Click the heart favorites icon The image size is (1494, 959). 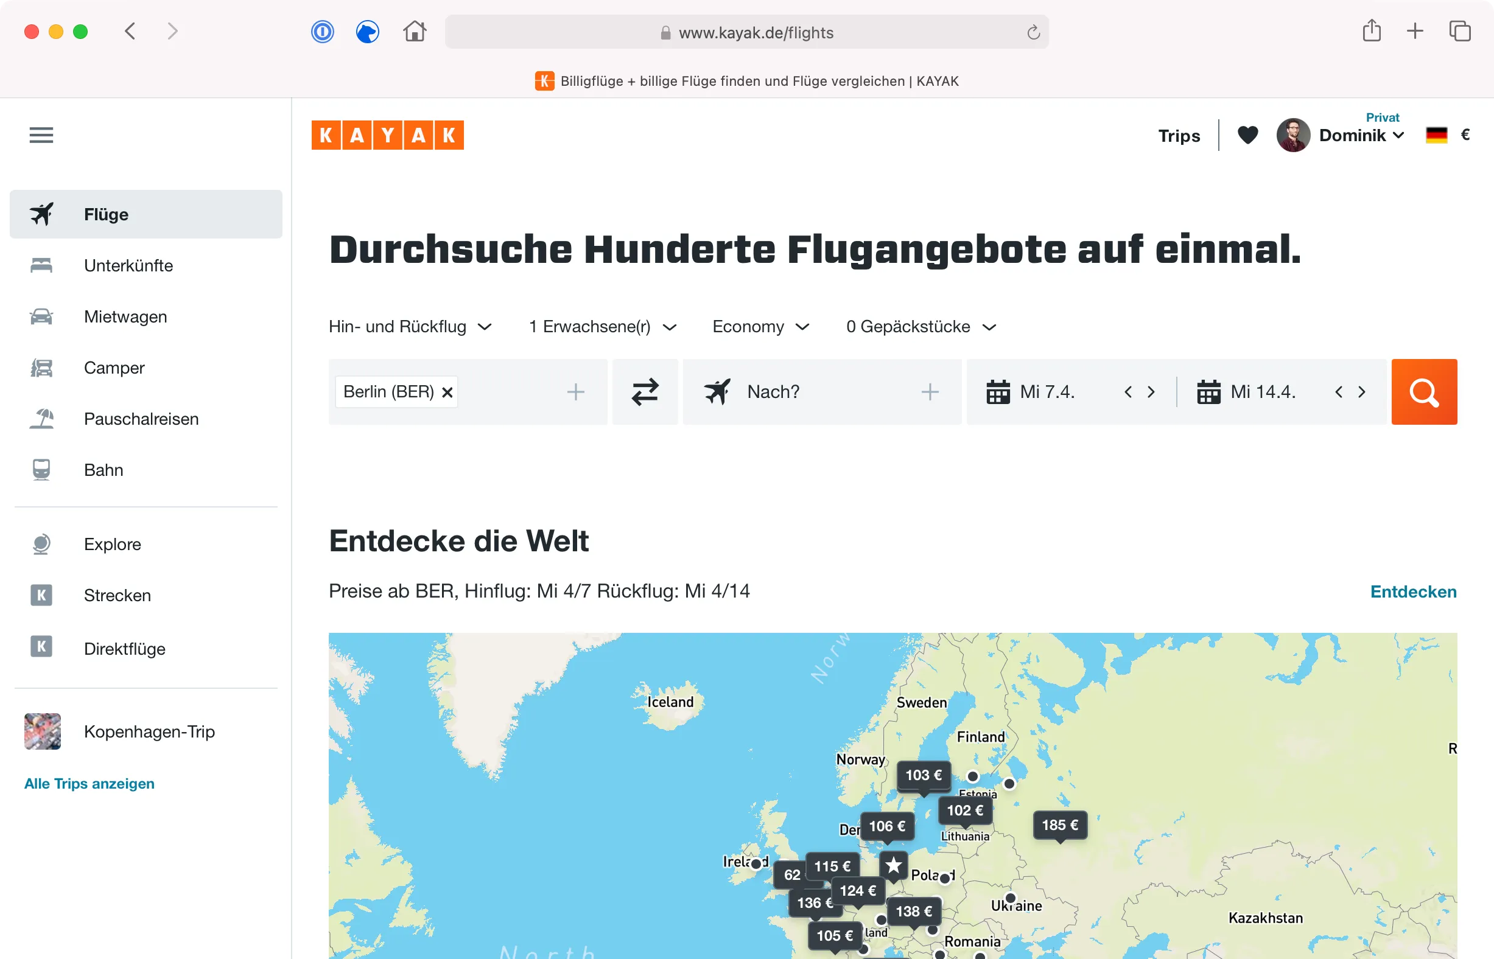(1247, 135)
